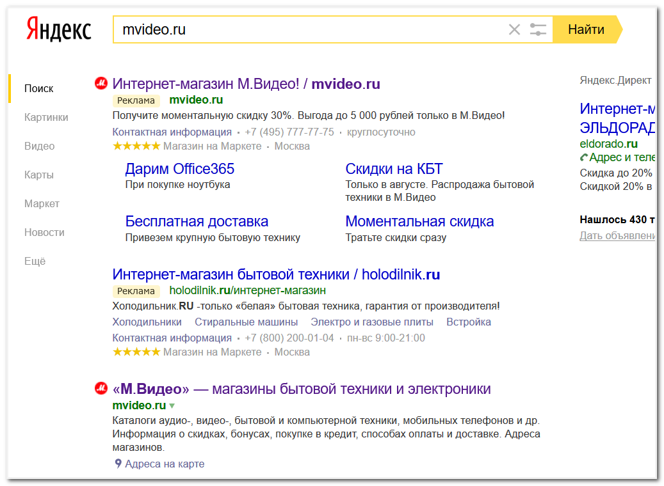The width and height of the screenshot is (664, 486).
Task: Click 'При покупке ноутбука' description text
Action: click(x=178, y=184)
